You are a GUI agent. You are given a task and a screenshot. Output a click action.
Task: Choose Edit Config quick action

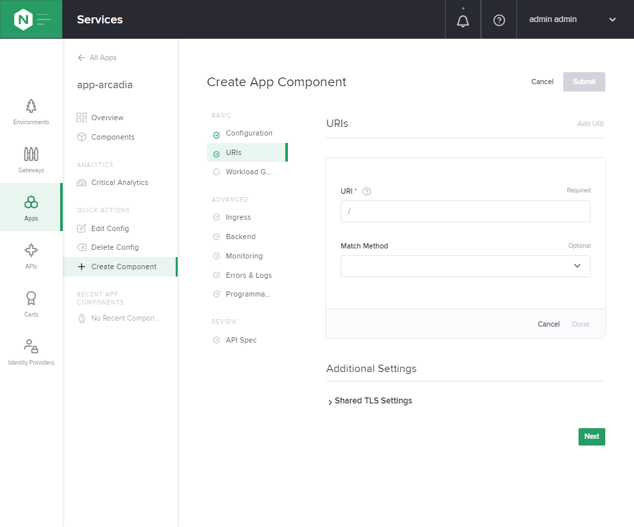pos(103,228)
